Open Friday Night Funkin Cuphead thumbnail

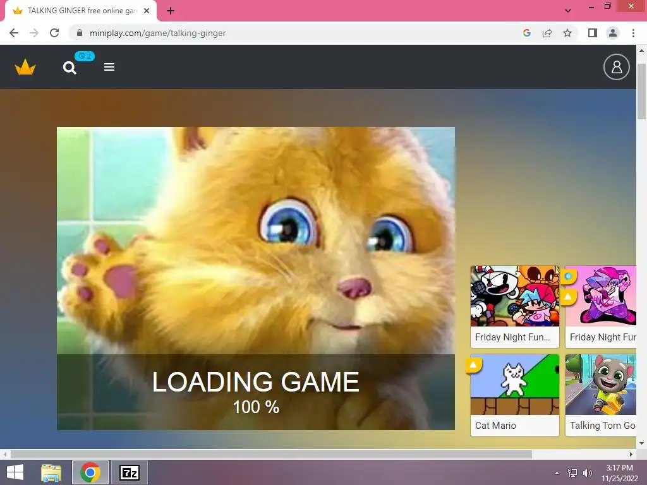coord(514,296)
